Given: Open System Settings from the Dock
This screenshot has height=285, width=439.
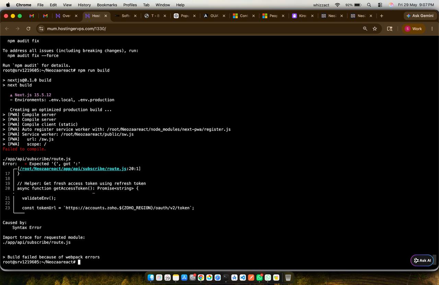Looking at the screenshot, I should 192,277.
